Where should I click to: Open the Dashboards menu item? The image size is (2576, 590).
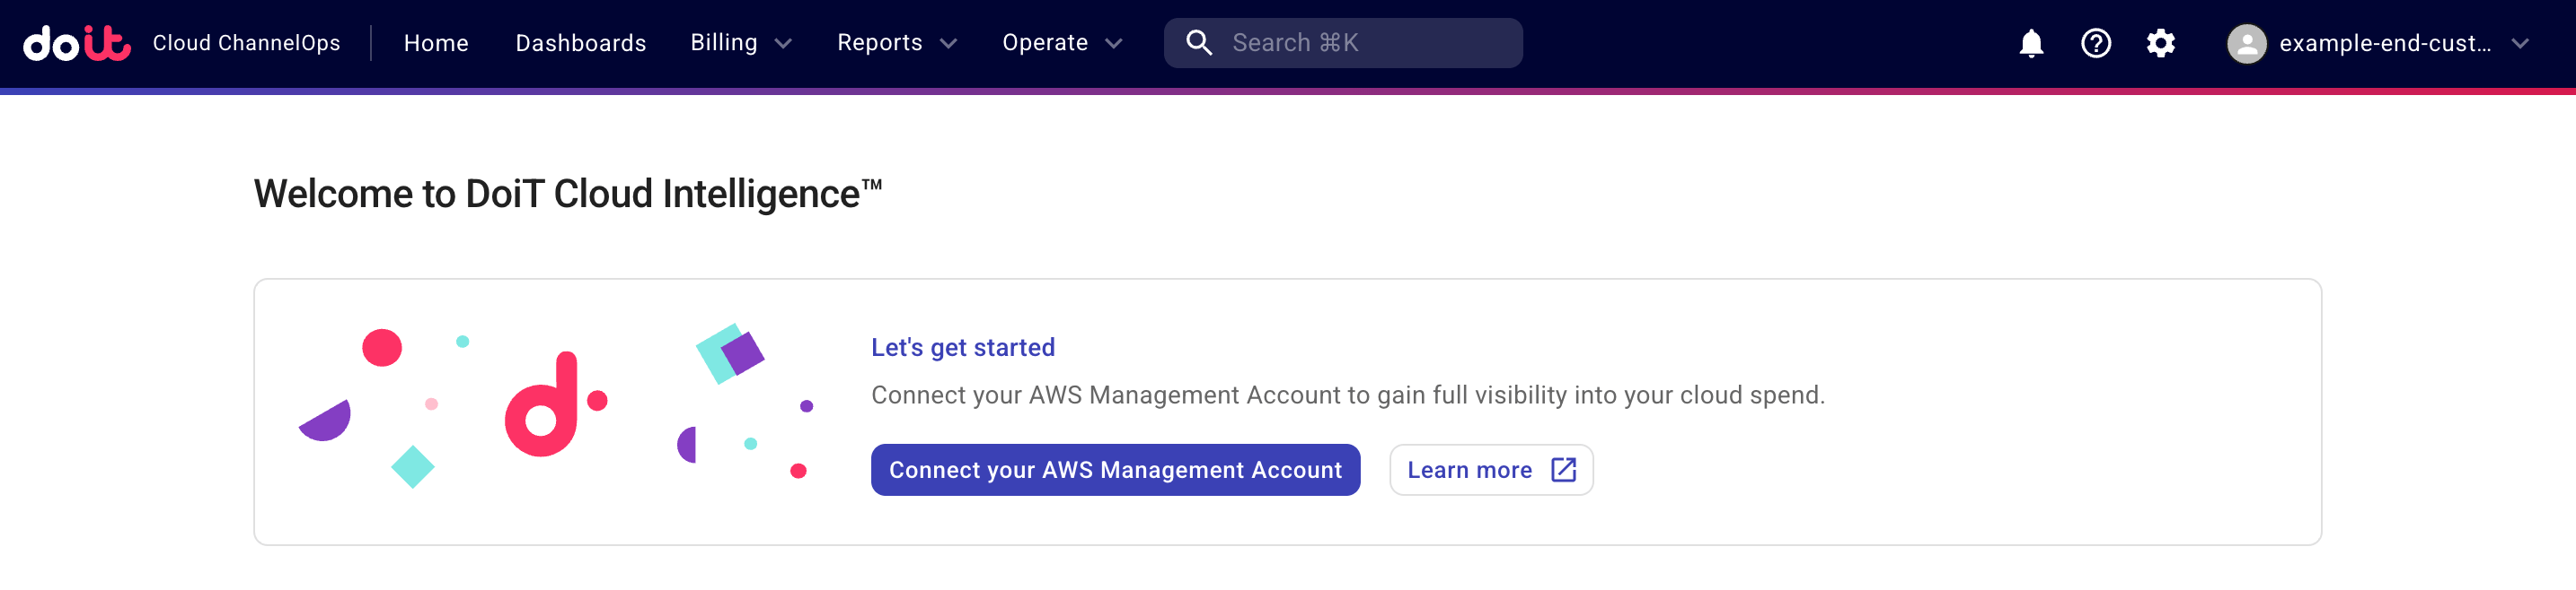(580, 43)
